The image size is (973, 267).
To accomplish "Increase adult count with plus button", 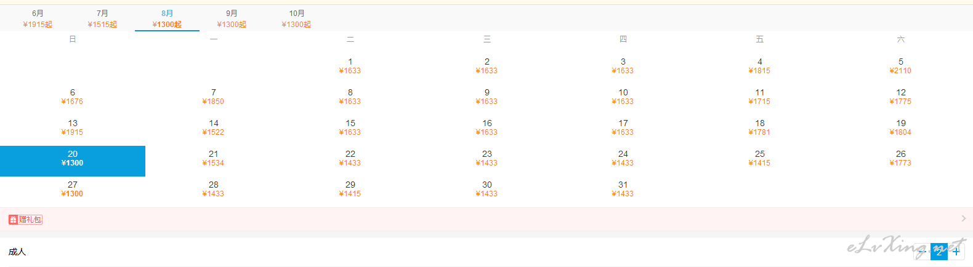I will [956, 252].
